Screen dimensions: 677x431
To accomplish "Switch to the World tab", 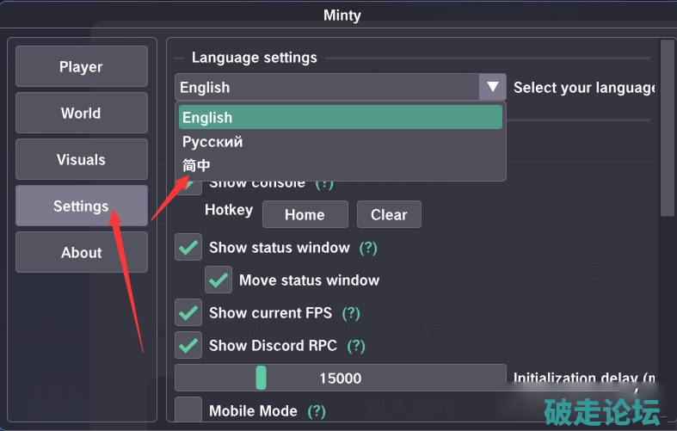I will [81, 114].
